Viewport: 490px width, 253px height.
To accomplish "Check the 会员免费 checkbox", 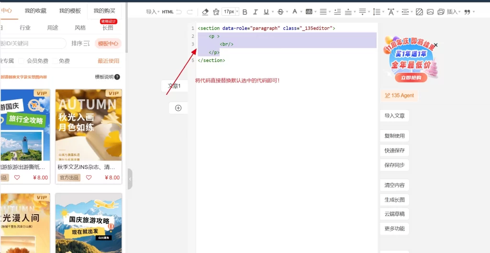I will click(22, 61).
